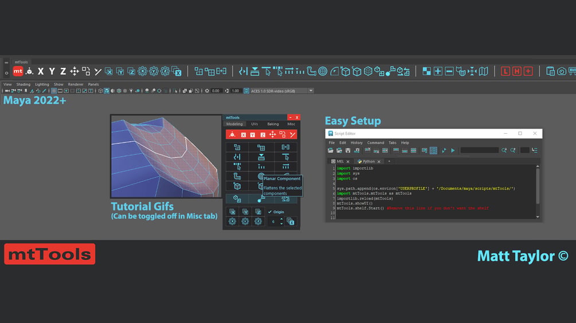
Task: Open the Script Editor File menu
Action: [x=332, y=143]
